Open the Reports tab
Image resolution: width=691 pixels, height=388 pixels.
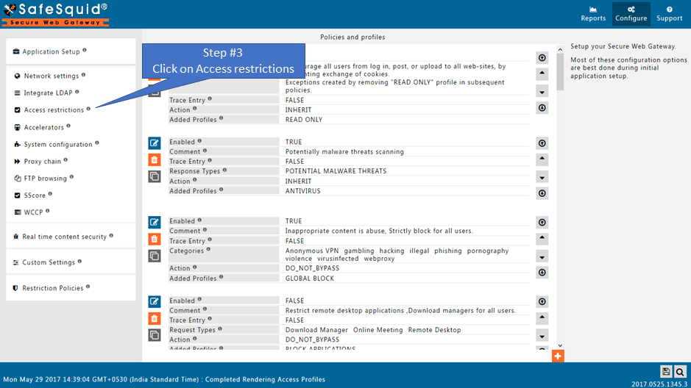click(x=593, y=14)
